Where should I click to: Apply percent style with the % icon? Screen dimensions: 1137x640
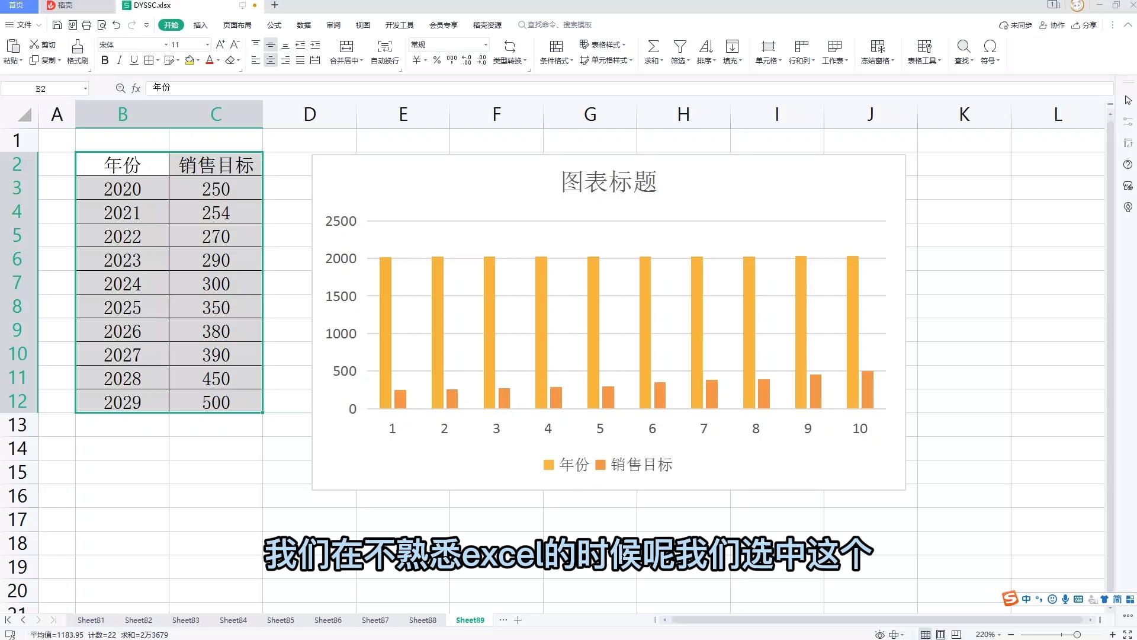click(436, 60)
